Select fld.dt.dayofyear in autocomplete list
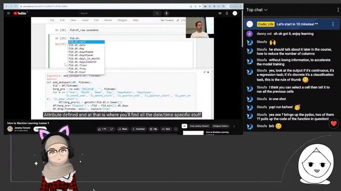 86,55
